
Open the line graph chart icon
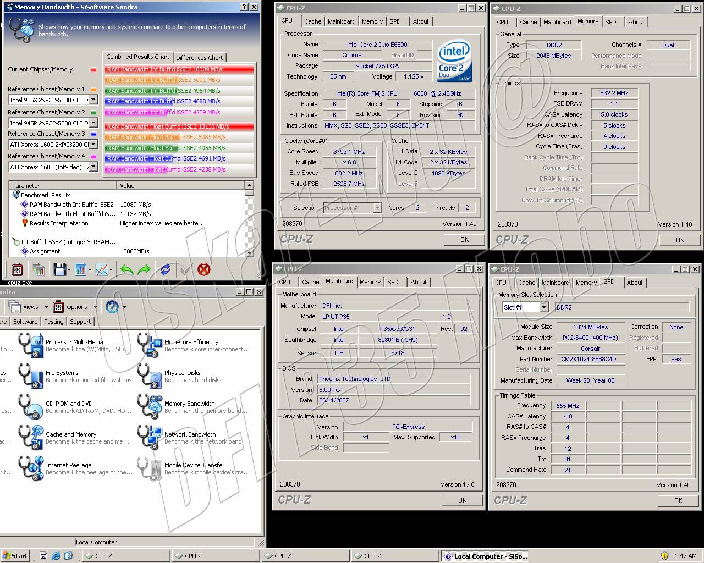[x=102, y=269]
